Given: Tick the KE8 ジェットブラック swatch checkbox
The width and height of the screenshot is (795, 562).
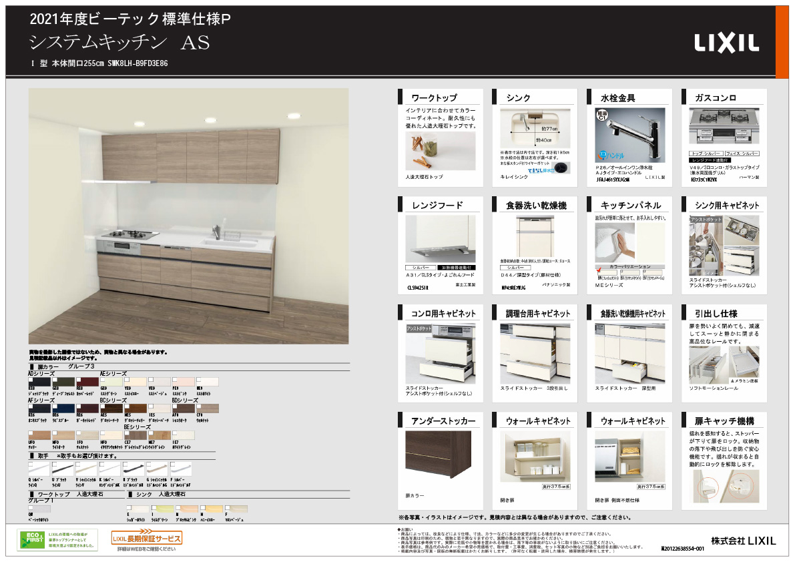Looking at the screenshot, I should [31, 379].
